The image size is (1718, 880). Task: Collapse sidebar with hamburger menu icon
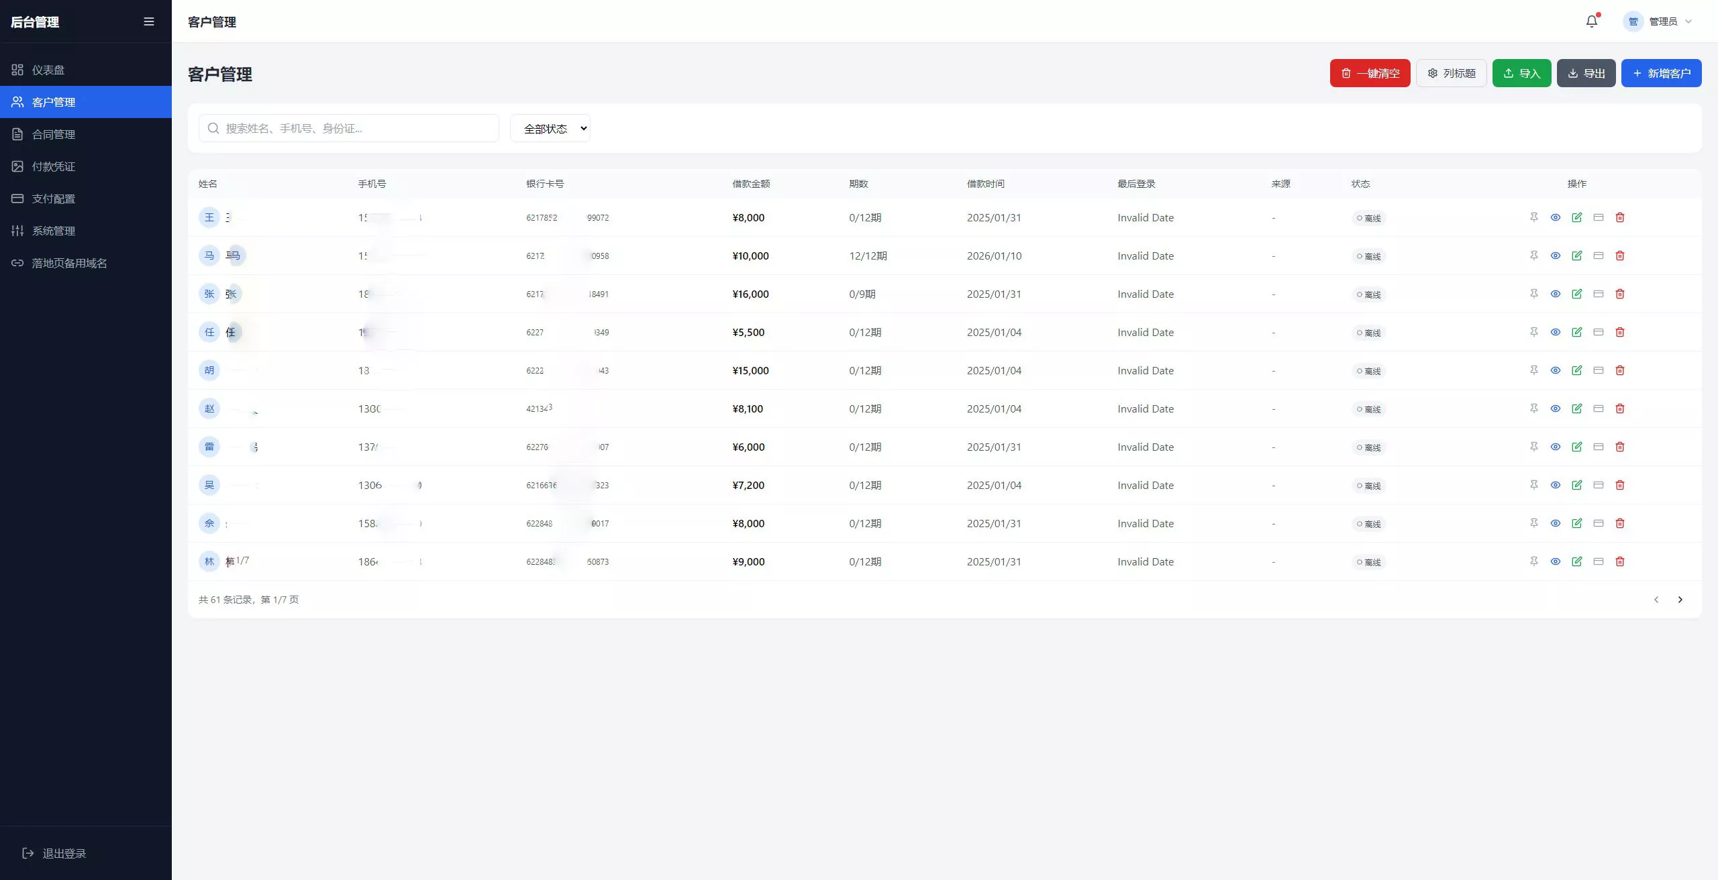point(149,21)
